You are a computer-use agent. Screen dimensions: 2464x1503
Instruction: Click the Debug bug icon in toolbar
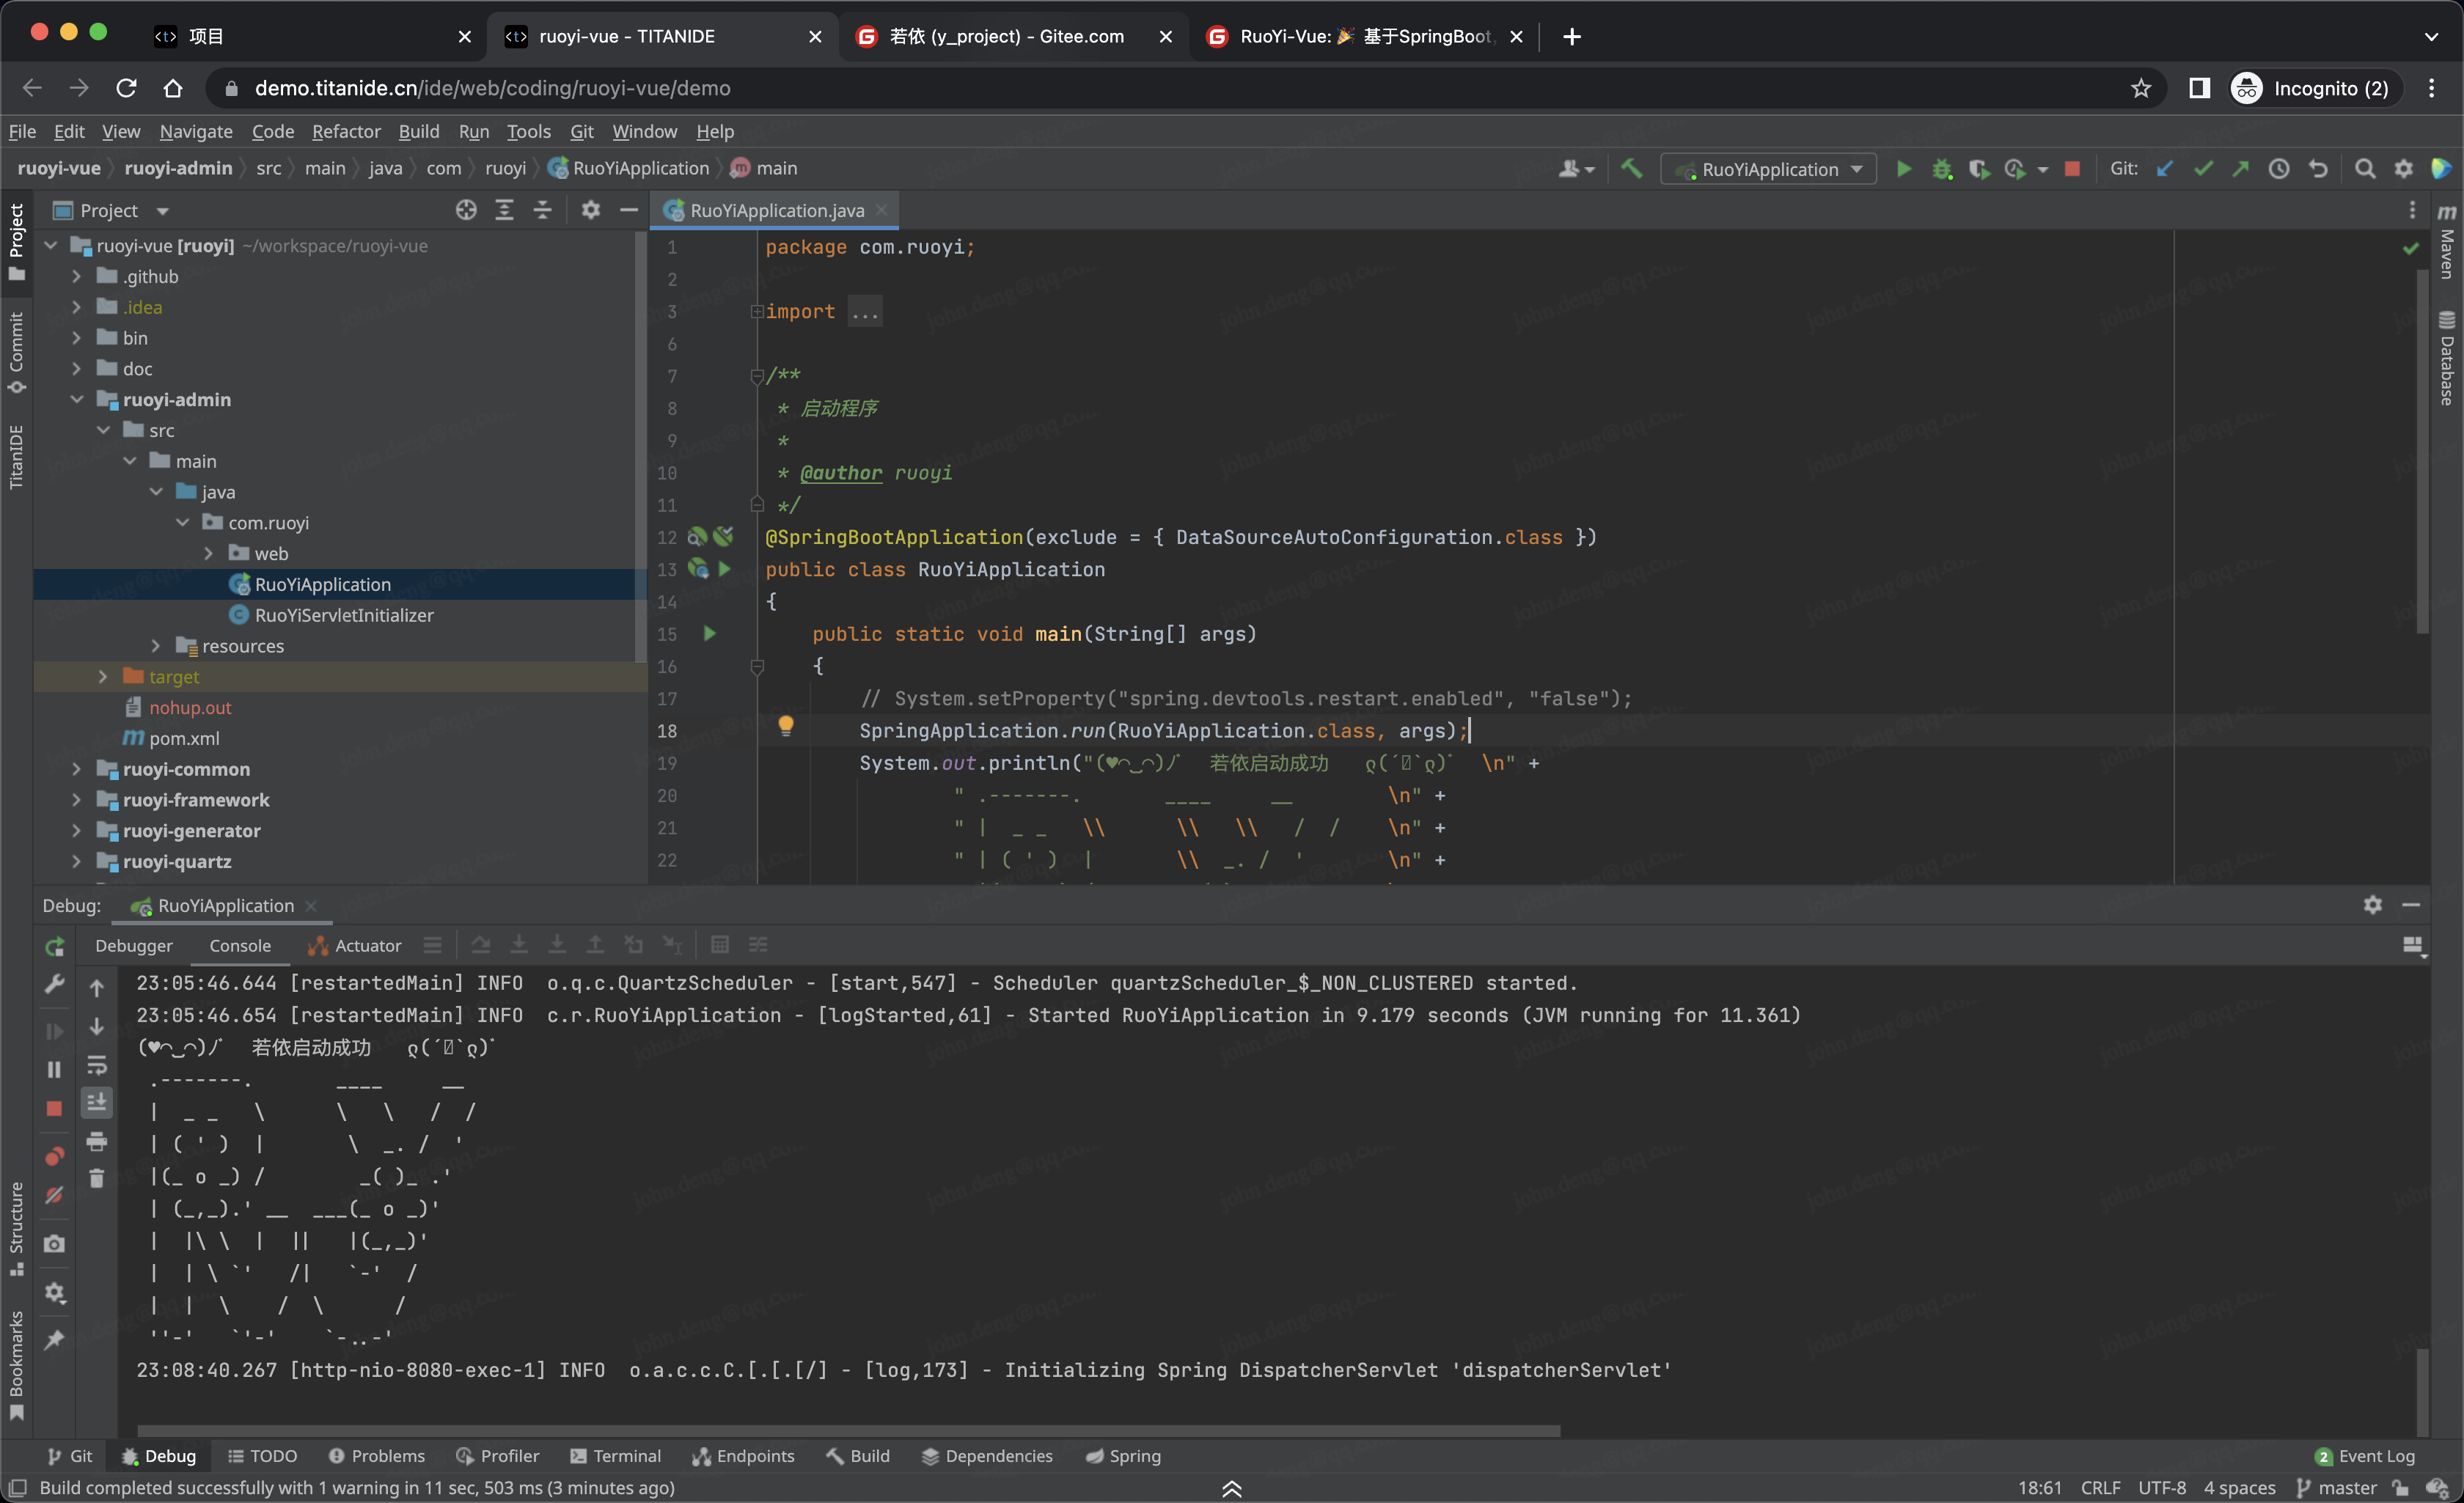1941,169
